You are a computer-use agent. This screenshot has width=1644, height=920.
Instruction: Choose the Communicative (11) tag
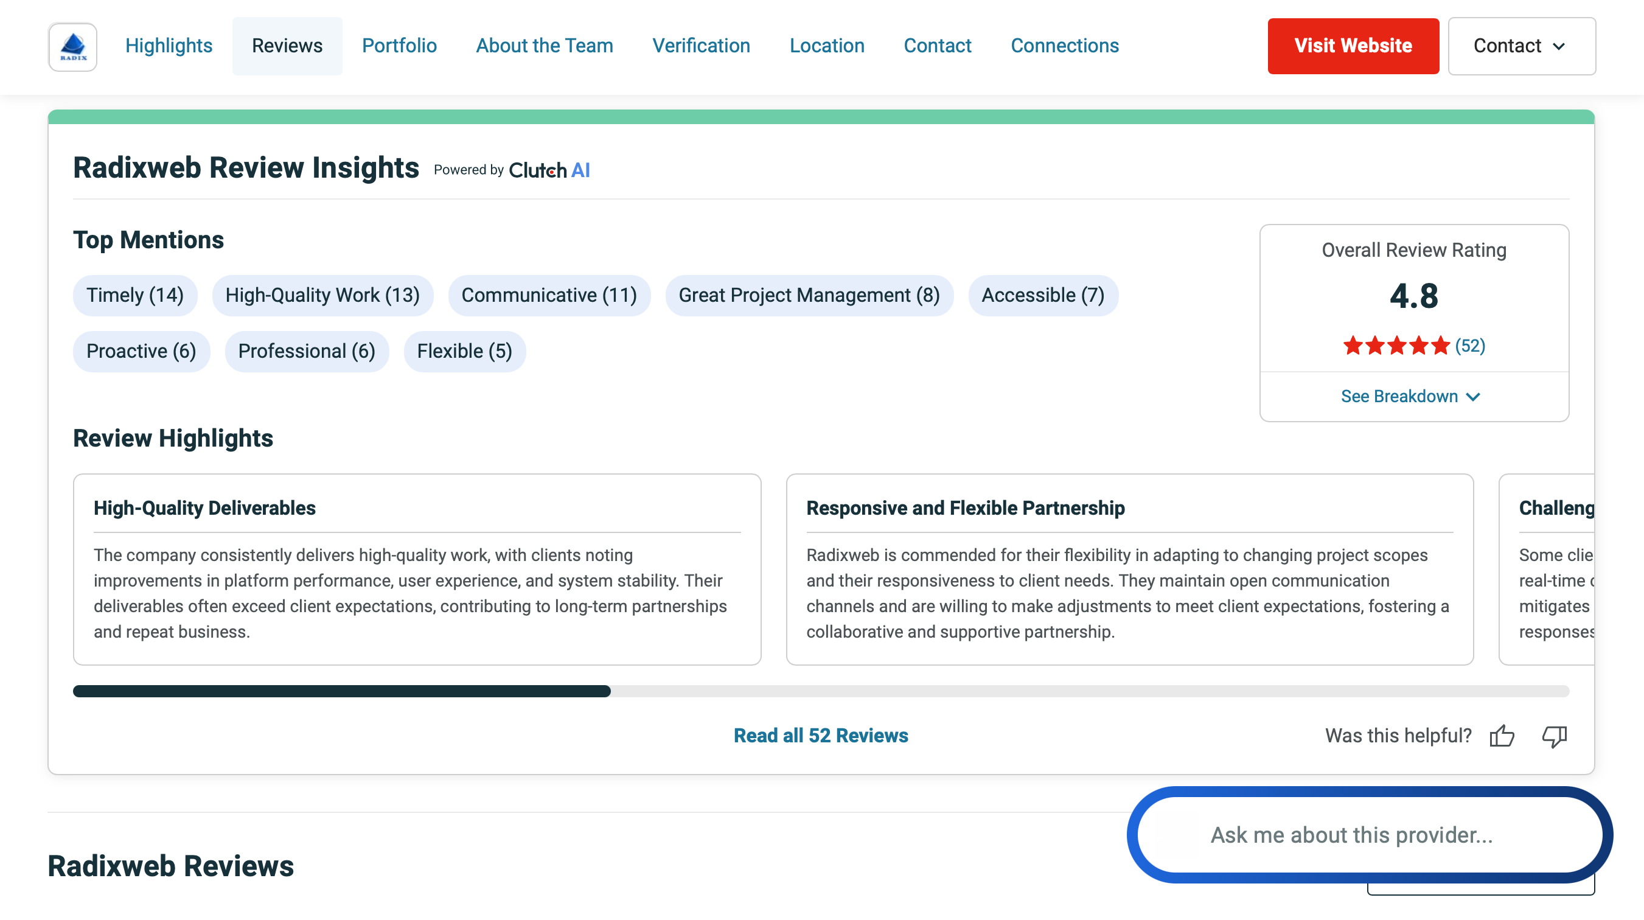pyautogui.click(x=549, y=296)
